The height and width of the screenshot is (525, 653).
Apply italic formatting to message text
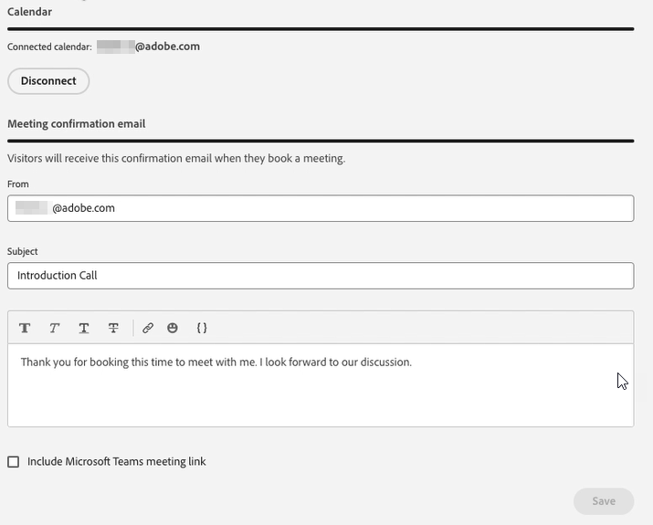[54, 328]
